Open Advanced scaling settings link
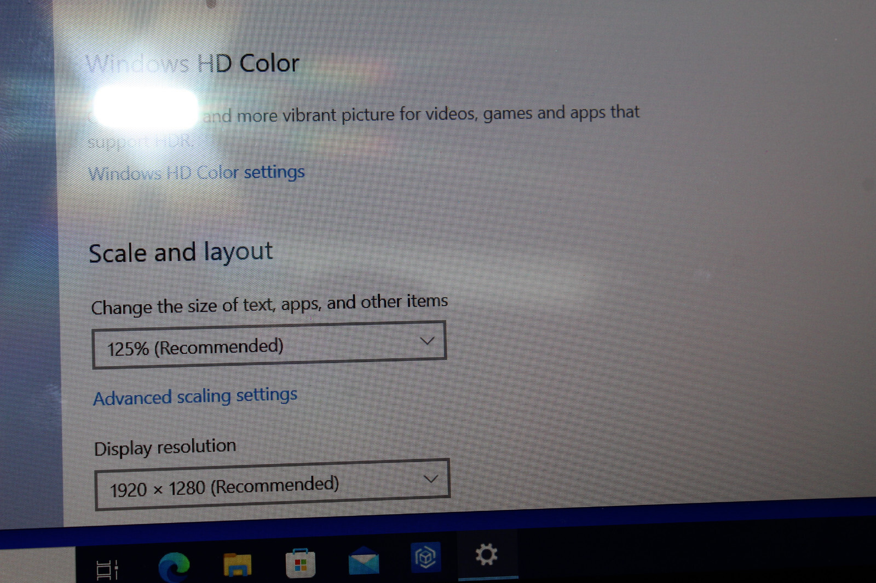876x583 pixels. (x=195, y=396)
